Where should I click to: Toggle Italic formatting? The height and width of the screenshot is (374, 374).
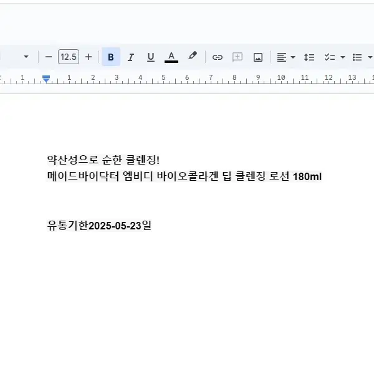tap(131, 57)
